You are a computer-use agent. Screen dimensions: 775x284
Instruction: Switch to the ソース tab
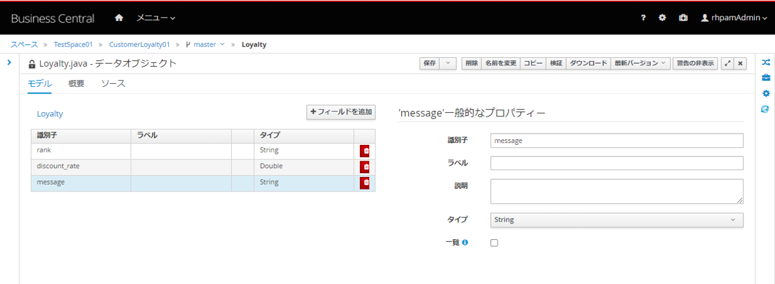113,83
